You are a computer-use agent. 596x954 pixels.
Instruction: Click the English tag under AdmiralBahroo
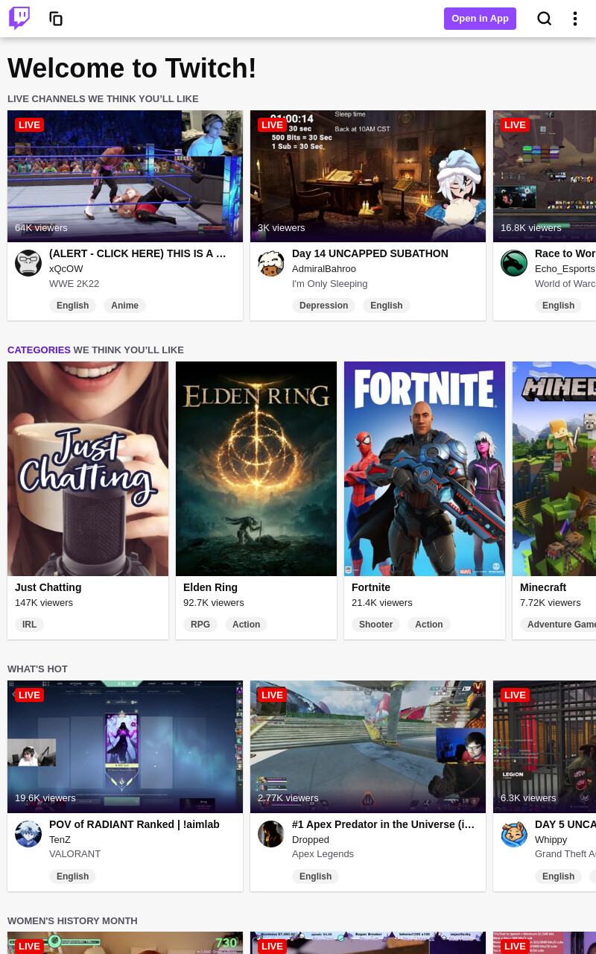pyautogui.click(x=386, y=306)
